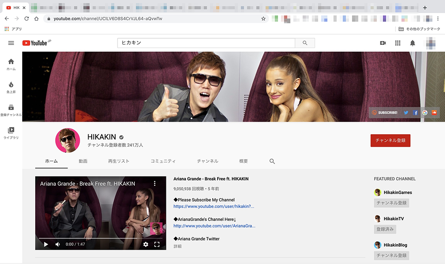445x264 pixels.
Task: Subscribe with the red チャンネル登録 button
Action: pyautogui.click(x=390, y=140)
